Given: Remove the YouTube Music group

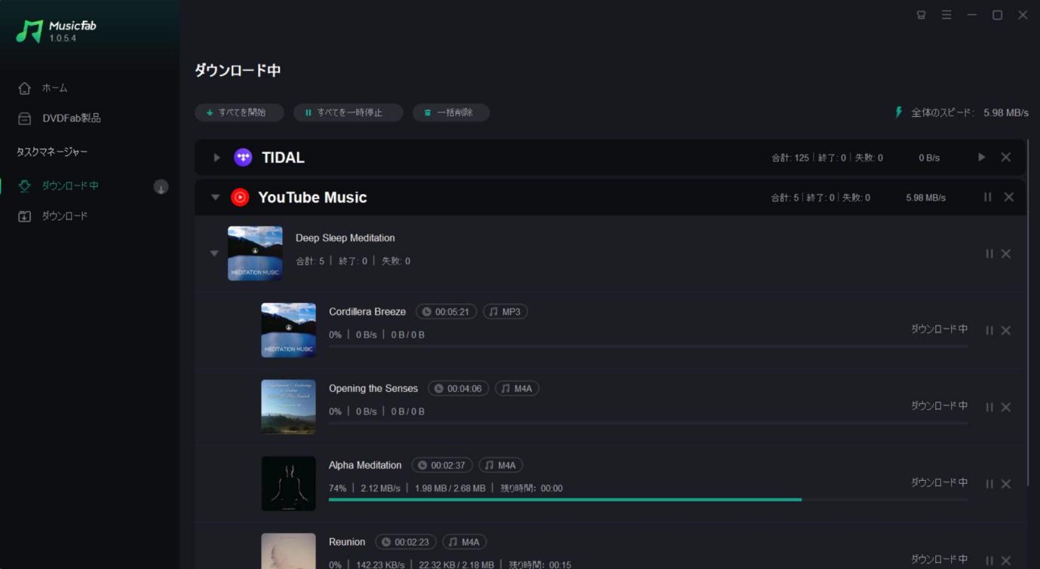Looking at the screenshot, I should [1009, 197].
